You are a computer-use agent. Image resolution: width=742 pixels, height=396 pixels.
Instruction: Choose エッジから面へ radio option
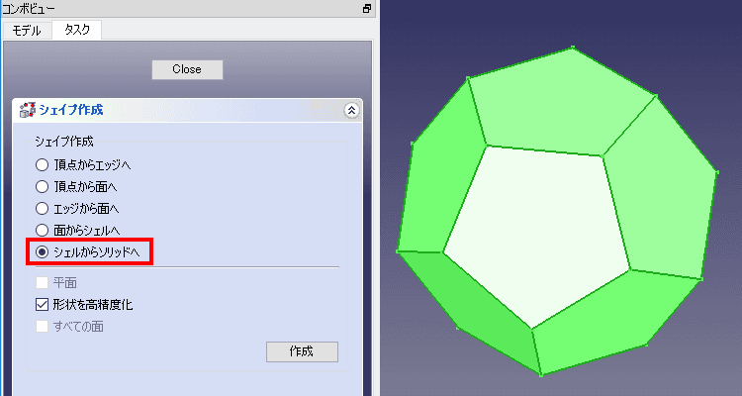[x=43, y=209]
